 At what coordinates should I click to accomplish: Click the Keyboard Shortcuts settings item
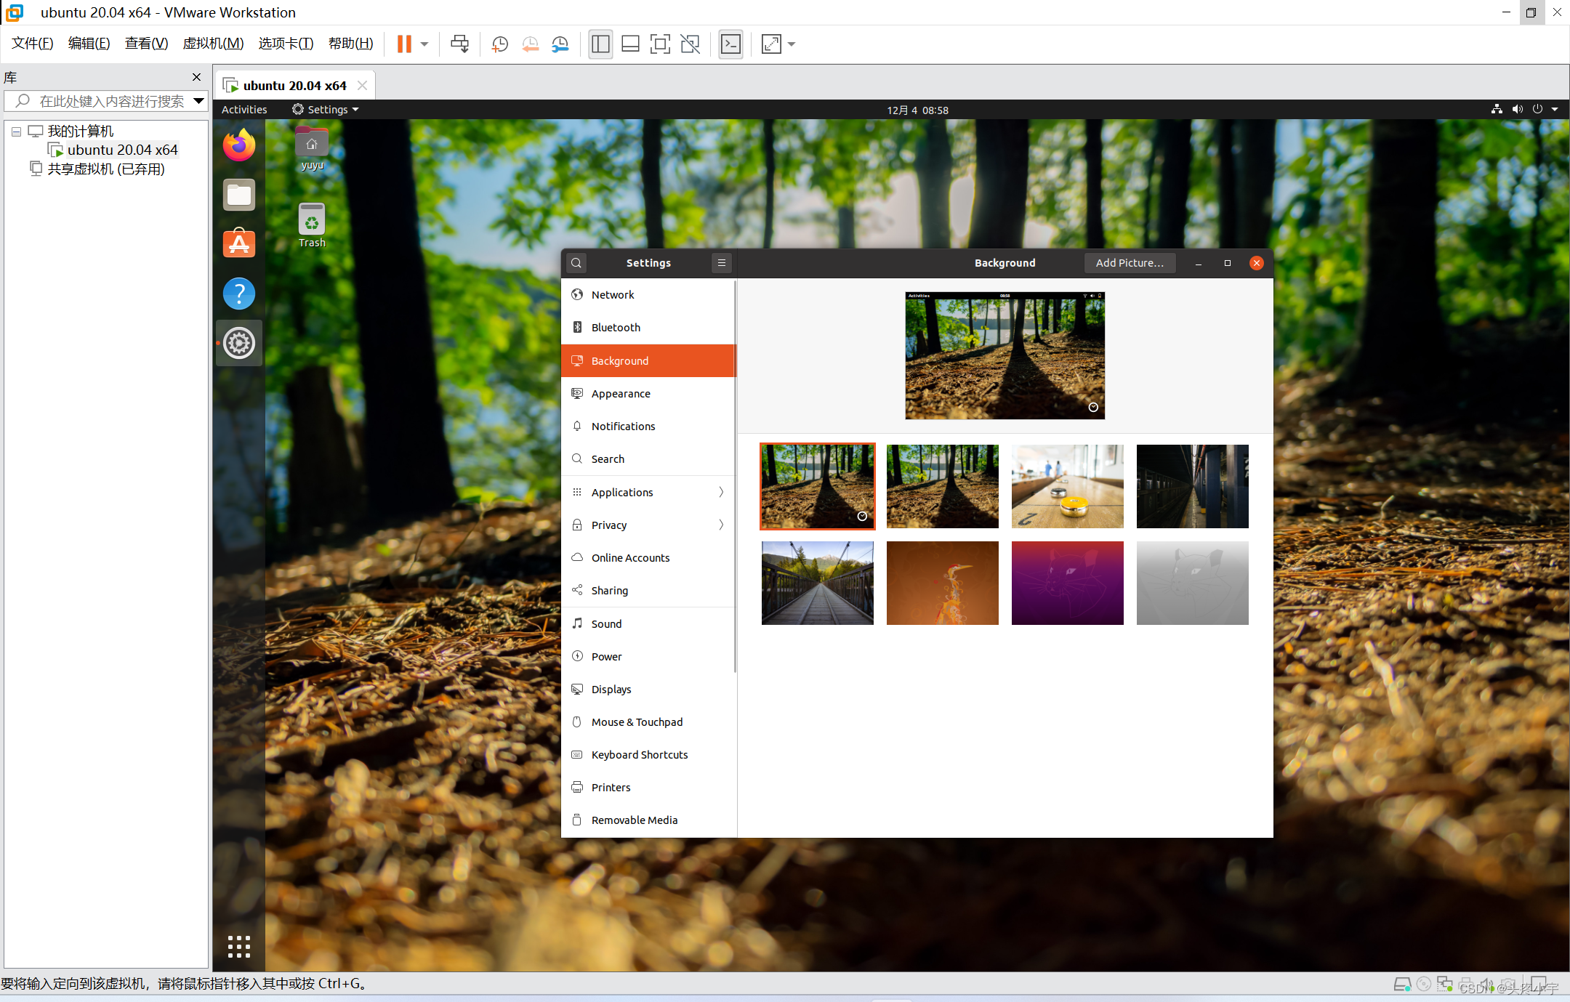coord(638,753)
